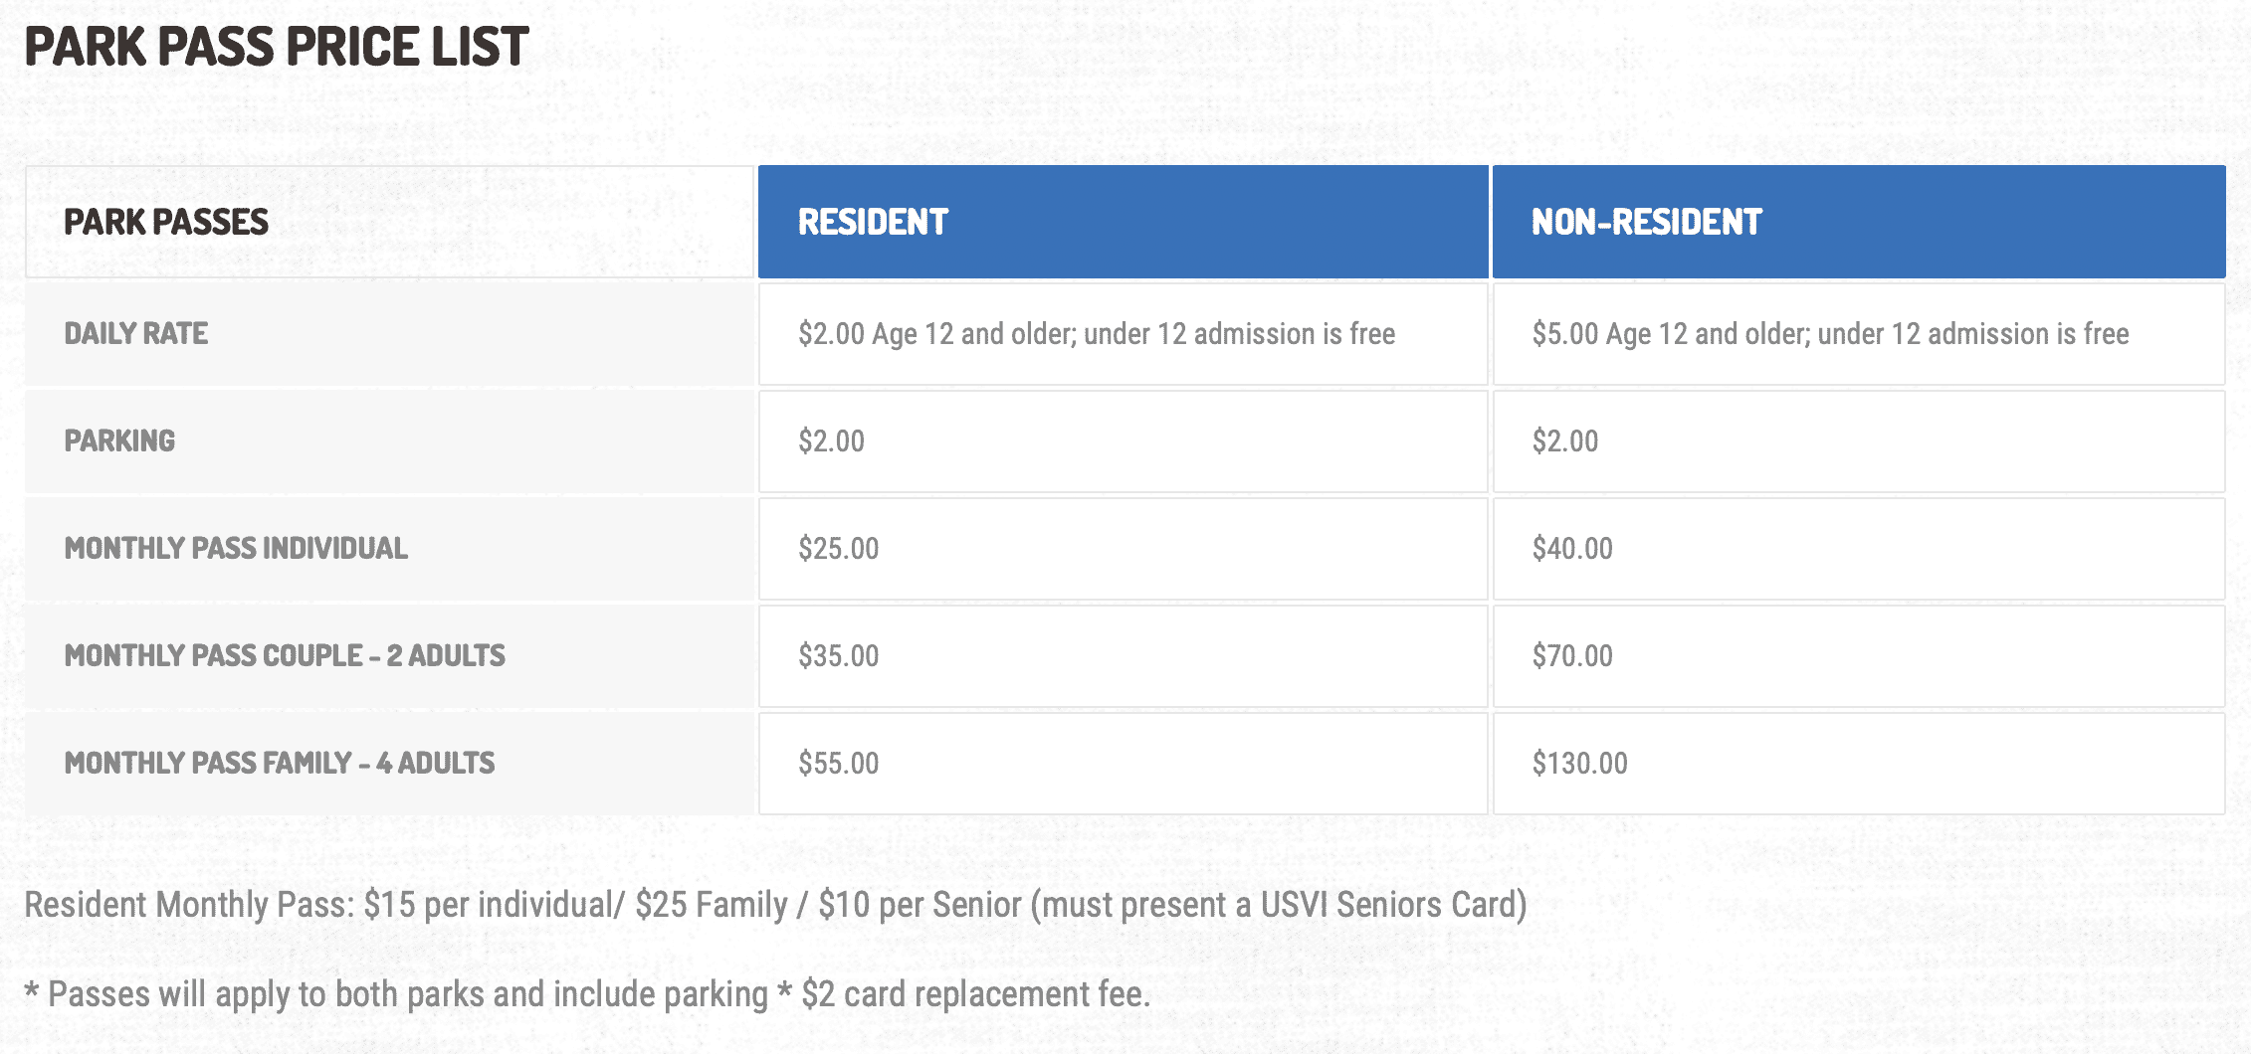Click the resident $2.00 daily rate cell
Image resolution: width=2251 pixels, height=1054 pixels.
point(1123,334)
